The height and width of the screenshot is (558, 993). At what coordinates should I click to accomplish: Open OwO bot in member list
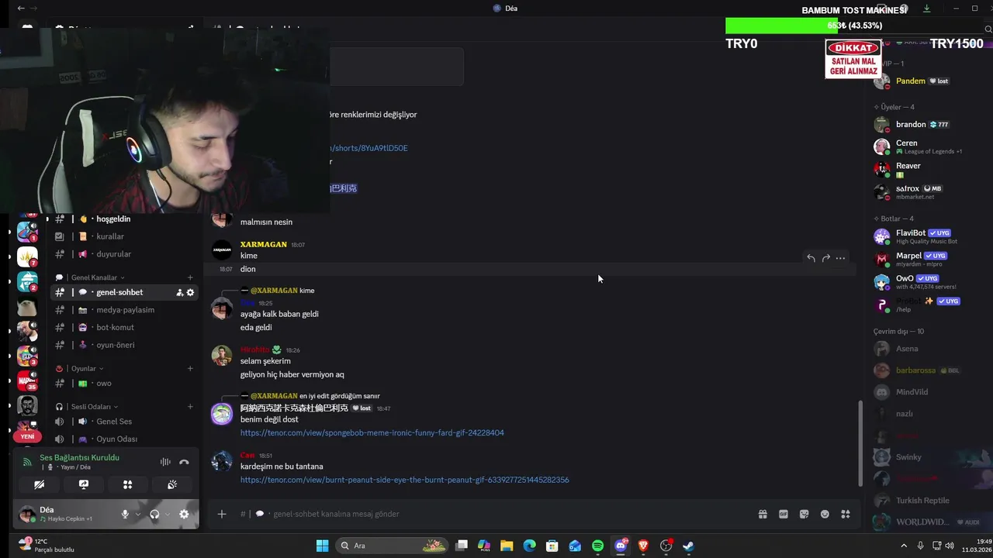click(928, 281)
